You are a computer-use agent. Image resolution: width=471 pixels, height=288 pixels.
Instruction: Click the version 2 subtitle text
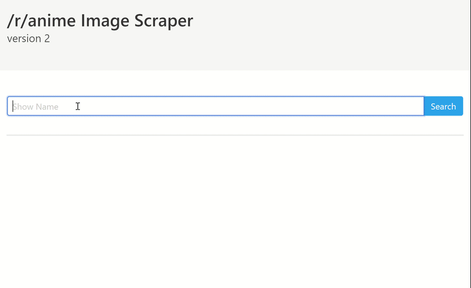coord(28,38)
